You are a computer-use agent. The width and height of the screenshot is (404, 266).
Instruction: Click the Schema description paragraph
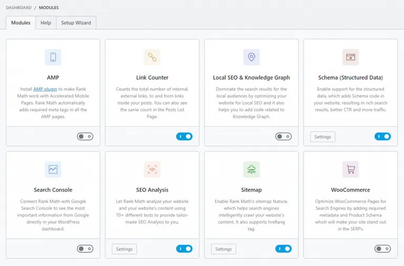(x=351, y=99)
